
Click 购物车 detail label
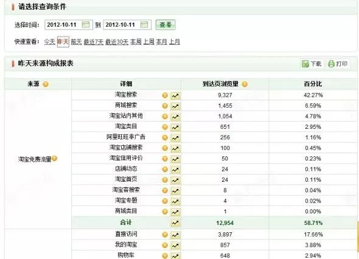126,255
